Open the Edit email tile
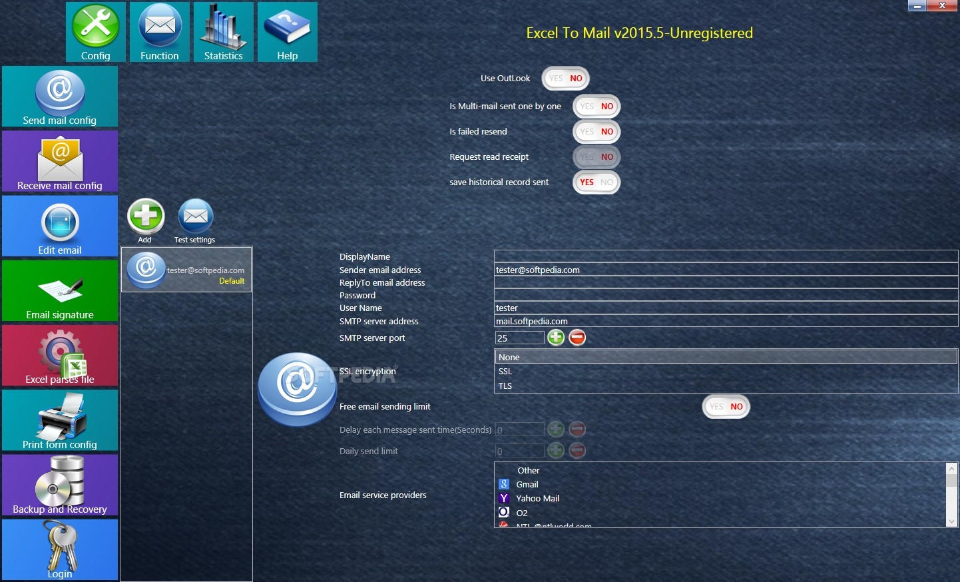 click(x=60, y=226)
